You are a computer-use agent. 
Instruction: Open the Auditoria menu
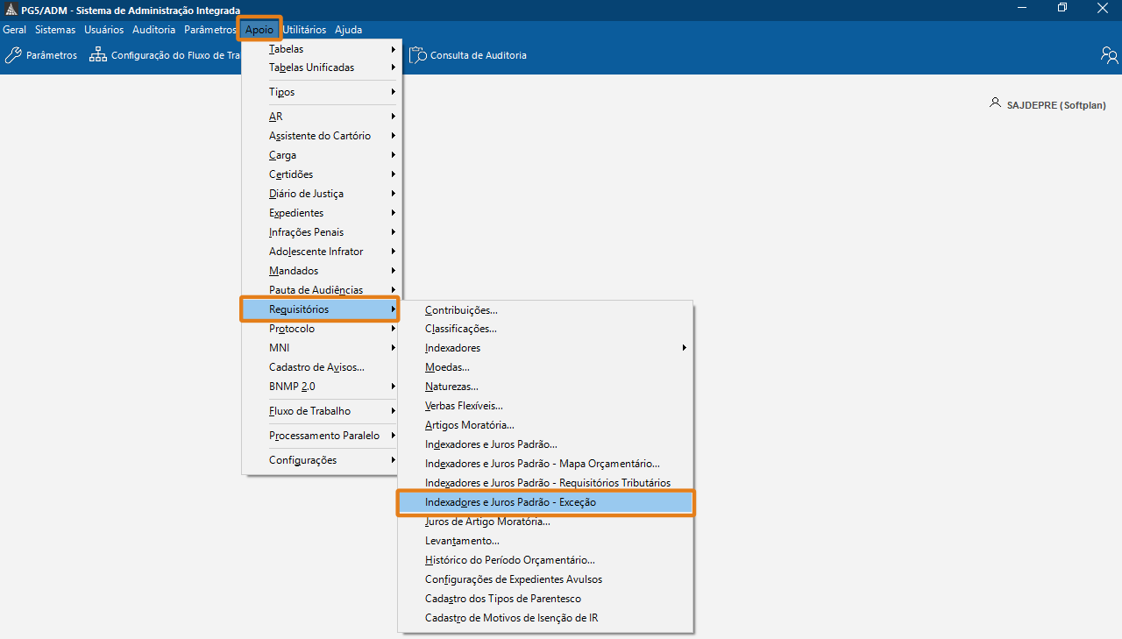point(154,30)
